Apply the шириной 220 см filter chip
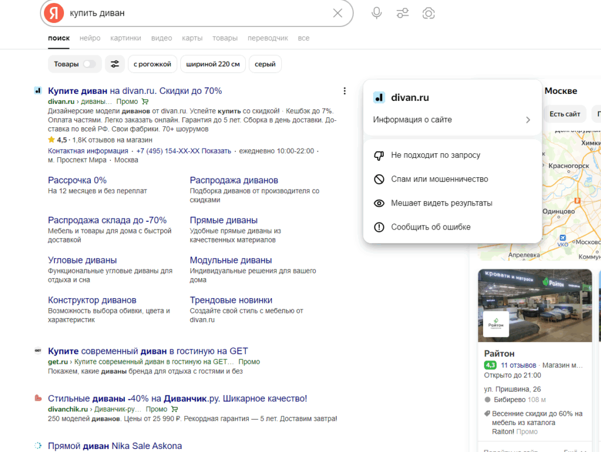601x452 pixels. (212, 64)
